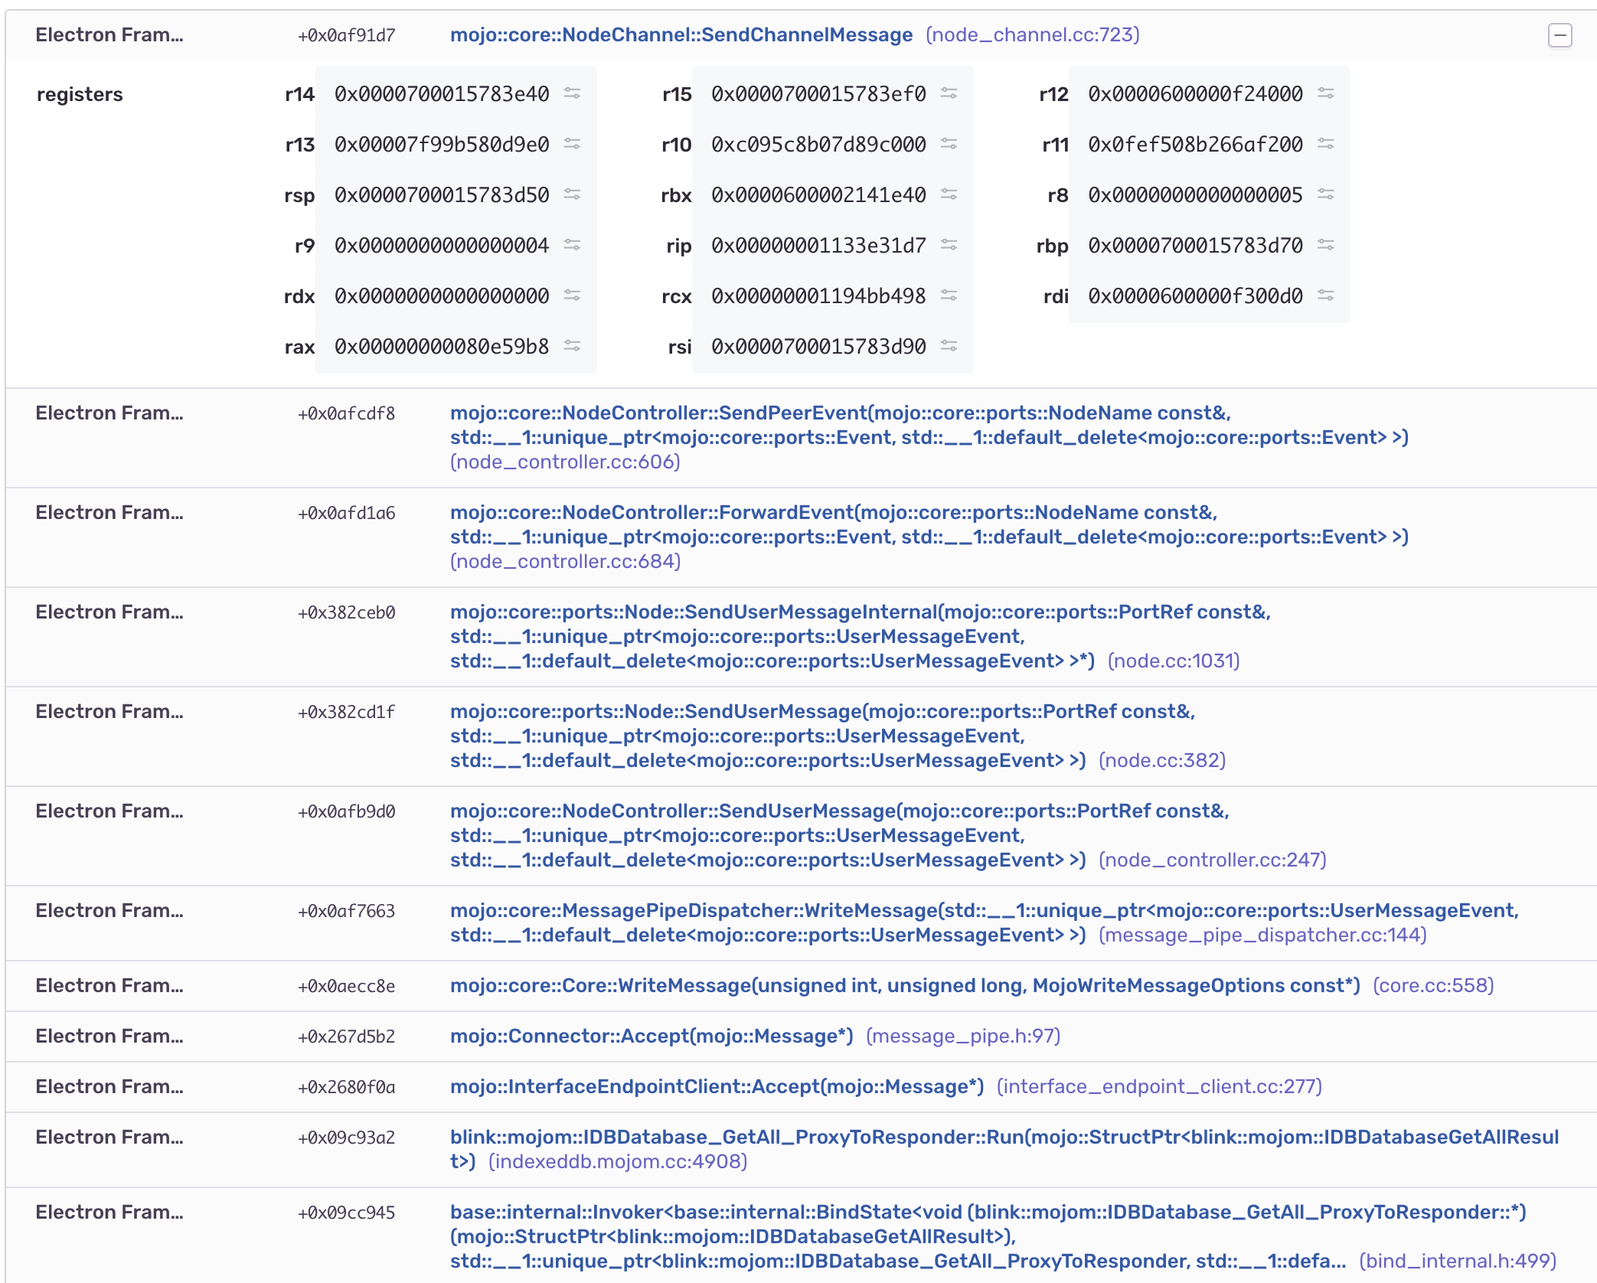Click format toggle icon for r12 register

[x=1325, y=93]
